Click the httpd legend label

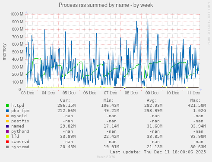point(18,106)
